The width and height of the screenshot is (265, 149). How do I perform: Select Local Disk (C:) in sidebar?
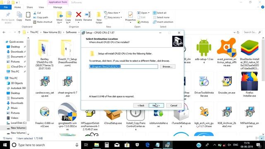pyautogui.click(x=19, y=123)
